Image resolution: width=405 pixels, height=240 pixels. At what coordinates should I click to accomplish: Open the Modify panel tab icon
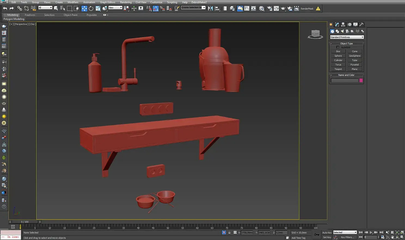click(337, 24)
